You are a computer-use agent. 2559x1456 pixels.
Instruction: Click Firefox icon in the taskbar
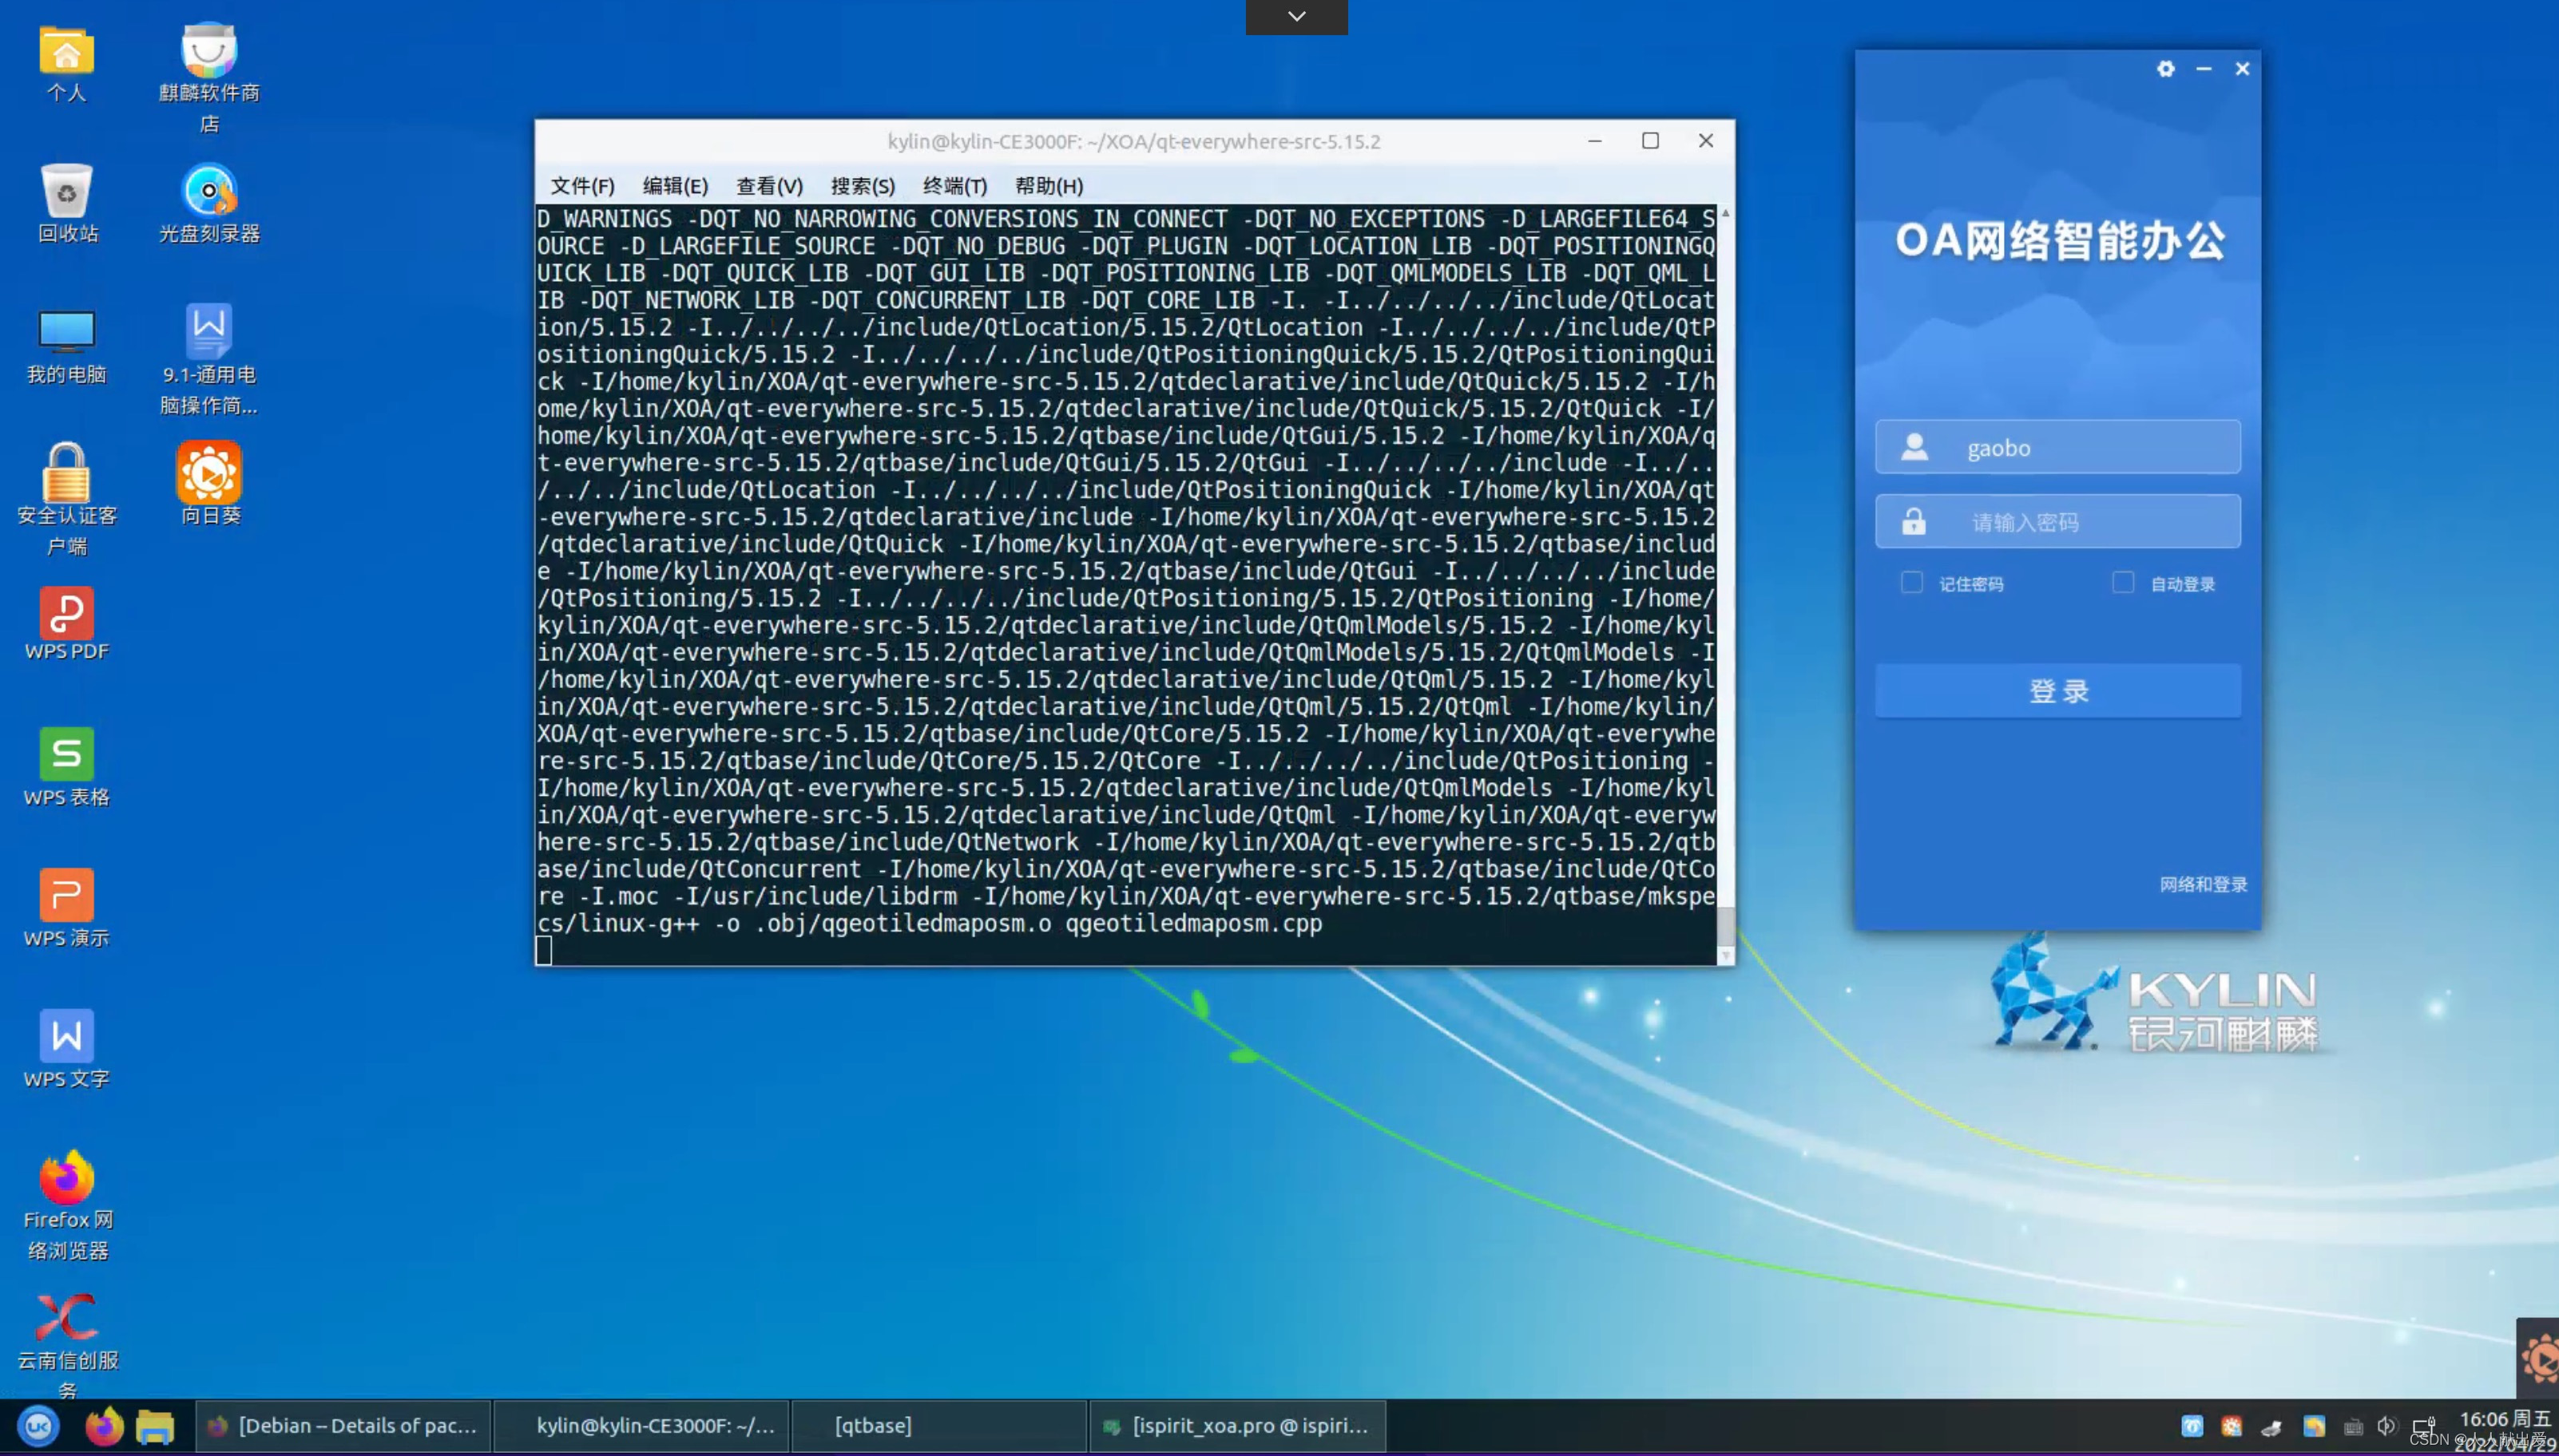(103, 1426)
